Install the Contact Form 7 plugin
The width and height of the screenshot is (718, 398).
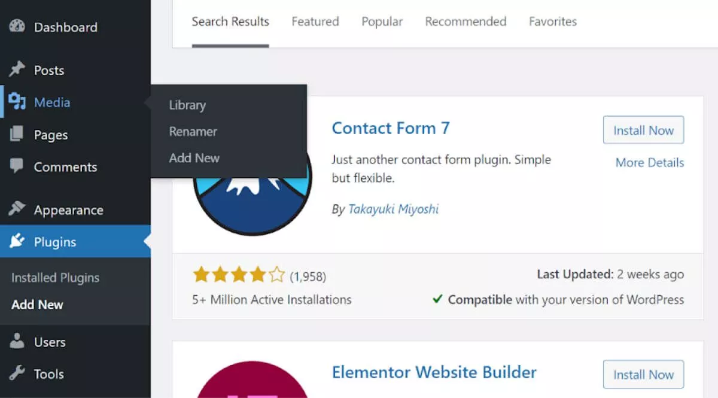[643, 130]
